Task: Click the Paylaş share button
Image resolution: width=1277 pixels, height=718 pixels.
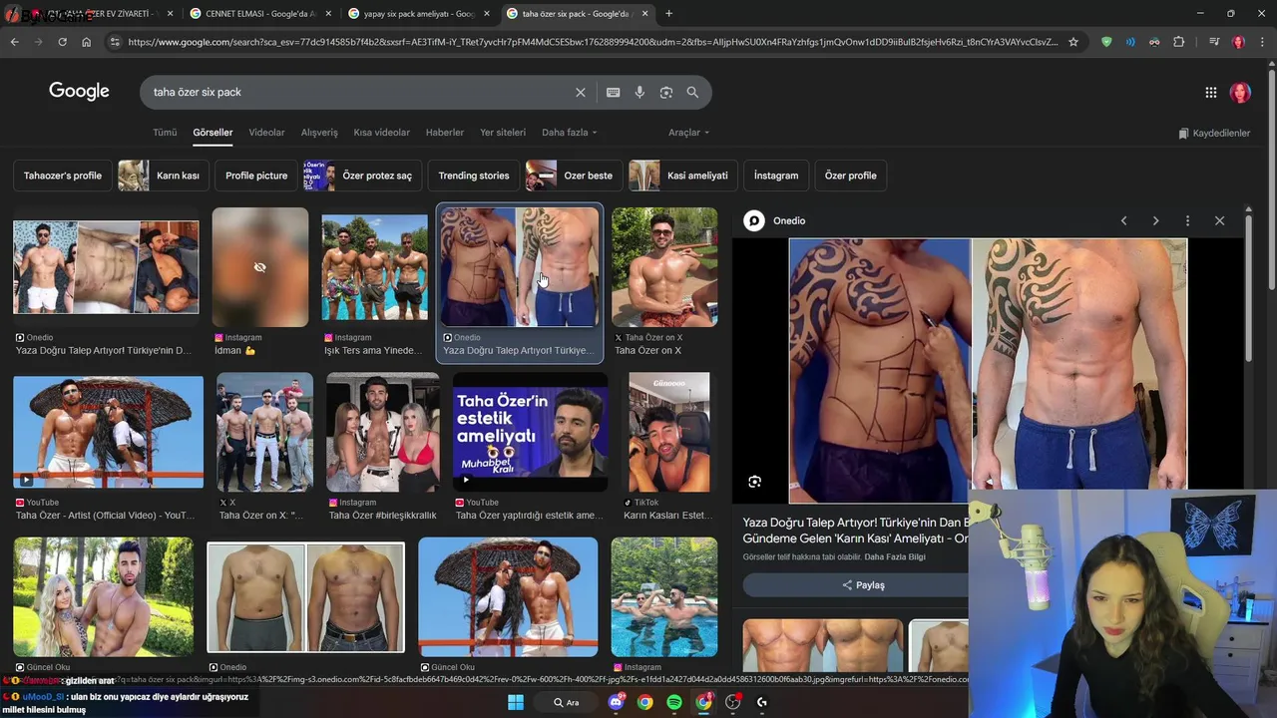Action: pyautogui.click(x=862, y=585)
